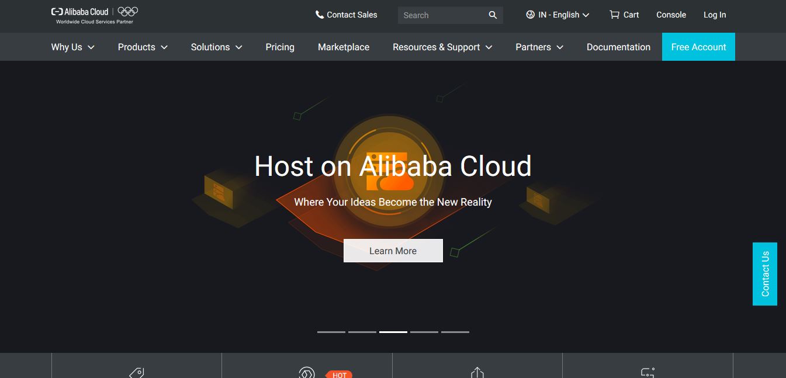Click the globe language icon
This screenshot has height=378, width=786.
point(531,15)
